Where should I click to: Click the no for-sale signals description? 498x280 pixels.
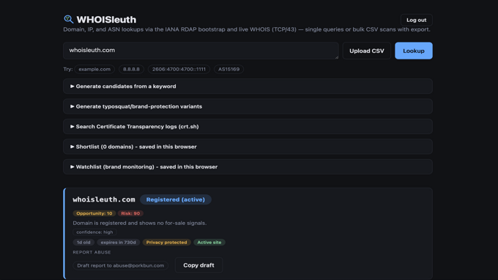tap(139, 223)
